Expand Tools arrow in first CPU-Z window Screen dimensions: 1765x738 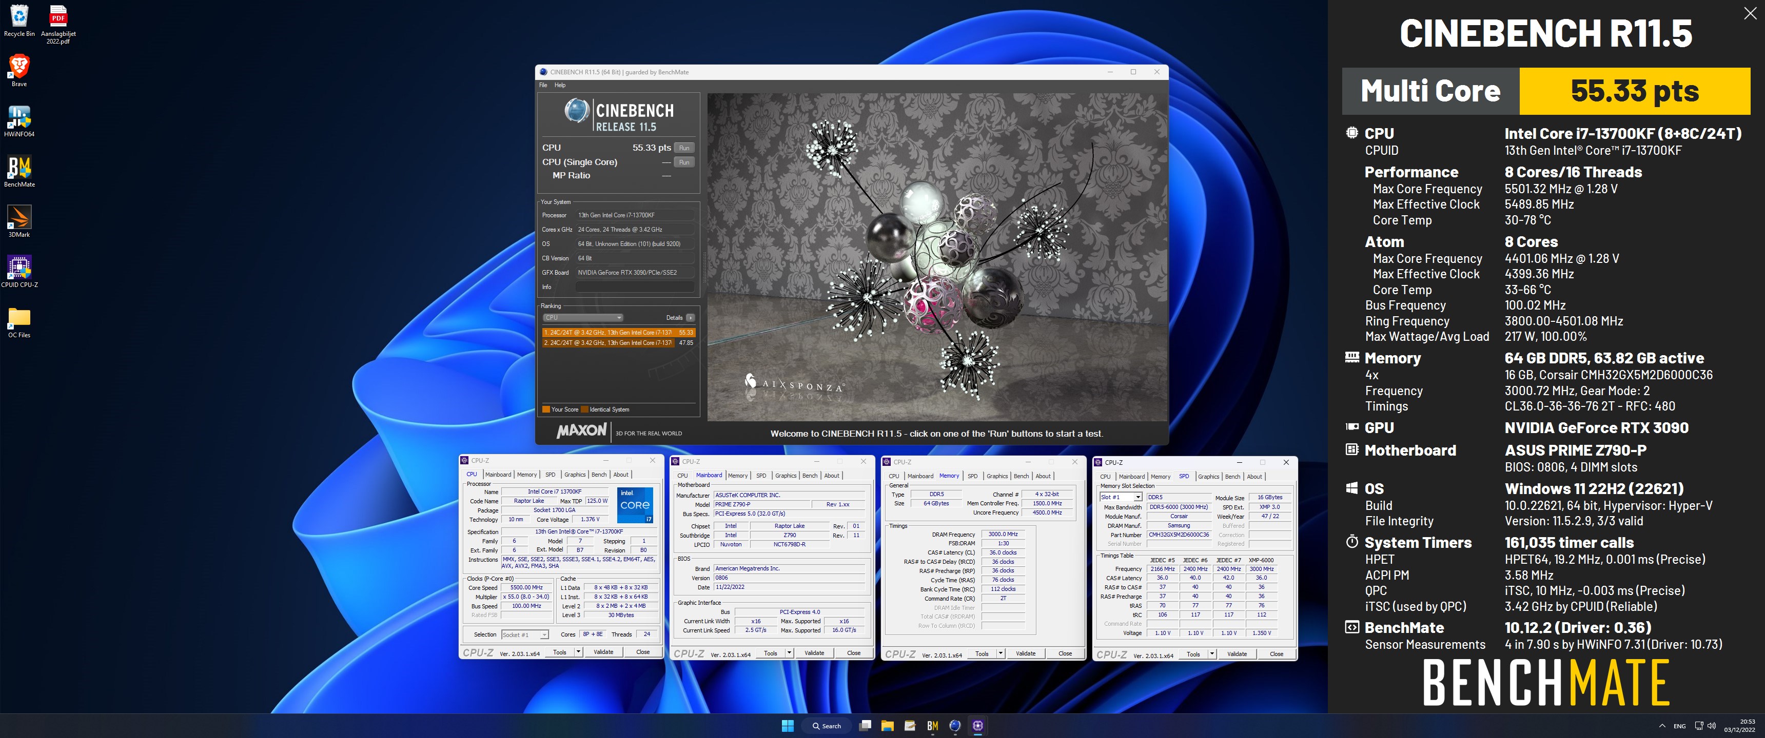pyautogui.click(x=578, y=652)
